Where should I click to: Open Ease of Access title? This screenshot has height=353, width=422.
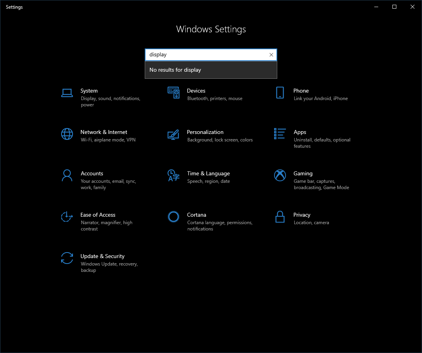(98, 215)
